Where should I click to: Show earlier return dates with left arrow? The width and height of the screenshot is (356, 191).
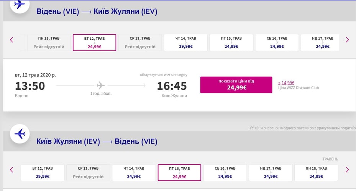(x=11, y=170)
